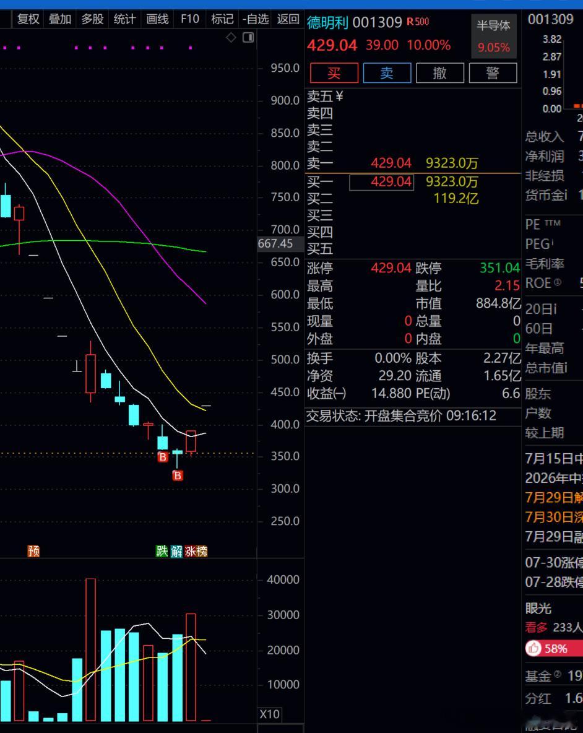Click the 市值 884.8亿 value
583x733 pixels.
click(x=498, y=303)
